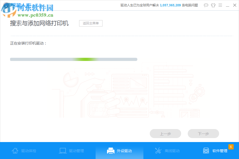Image resolution: width=239 pixels, height=159 pixels.
Task: Open the 离线驱动 tools icon
Action: click(x=158, y=150)
